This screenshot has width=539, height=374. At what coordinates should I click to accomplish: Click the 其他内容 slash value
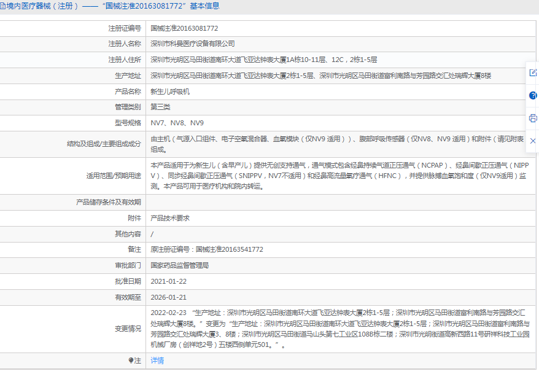pyautogui.click(x=152, y=234)
